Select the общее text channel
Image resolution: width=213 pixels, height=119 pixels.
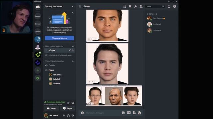pos(59,50)
